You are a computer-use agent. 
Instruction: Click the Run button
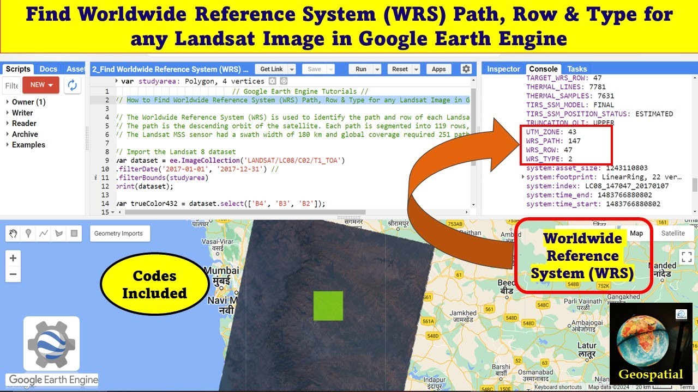pos(361,69)
